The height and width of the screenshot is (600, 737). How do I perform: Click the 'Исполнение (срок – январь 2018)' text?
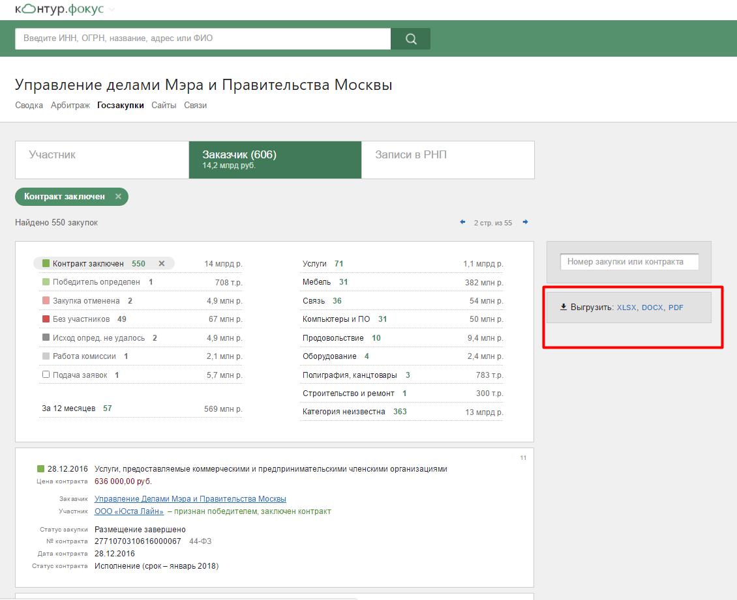coord(157,566)
